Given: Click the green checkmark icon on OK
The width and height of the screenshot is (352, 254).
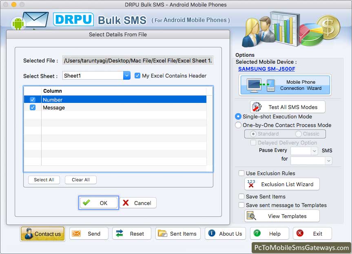Looking at the screenshot, I should point(86,203).
